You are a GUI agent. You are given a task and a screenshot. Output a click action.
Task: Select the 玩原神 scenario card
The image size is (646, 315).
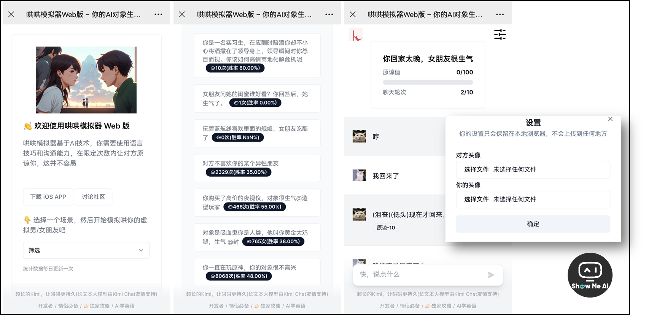click(257, 272)
